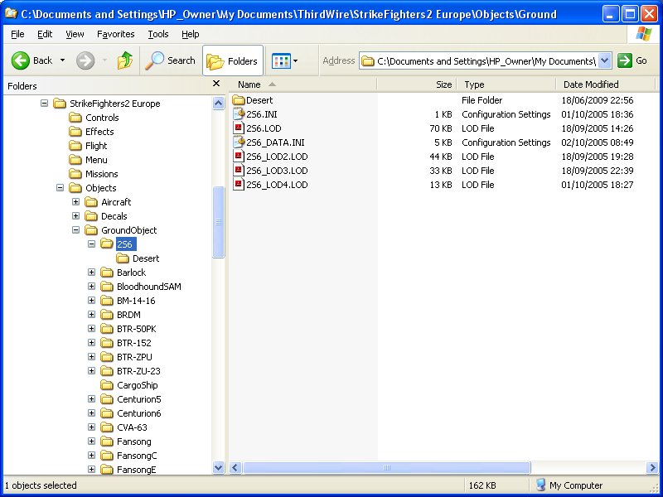Select the 2S6.LOD file icon

point(239,128)
